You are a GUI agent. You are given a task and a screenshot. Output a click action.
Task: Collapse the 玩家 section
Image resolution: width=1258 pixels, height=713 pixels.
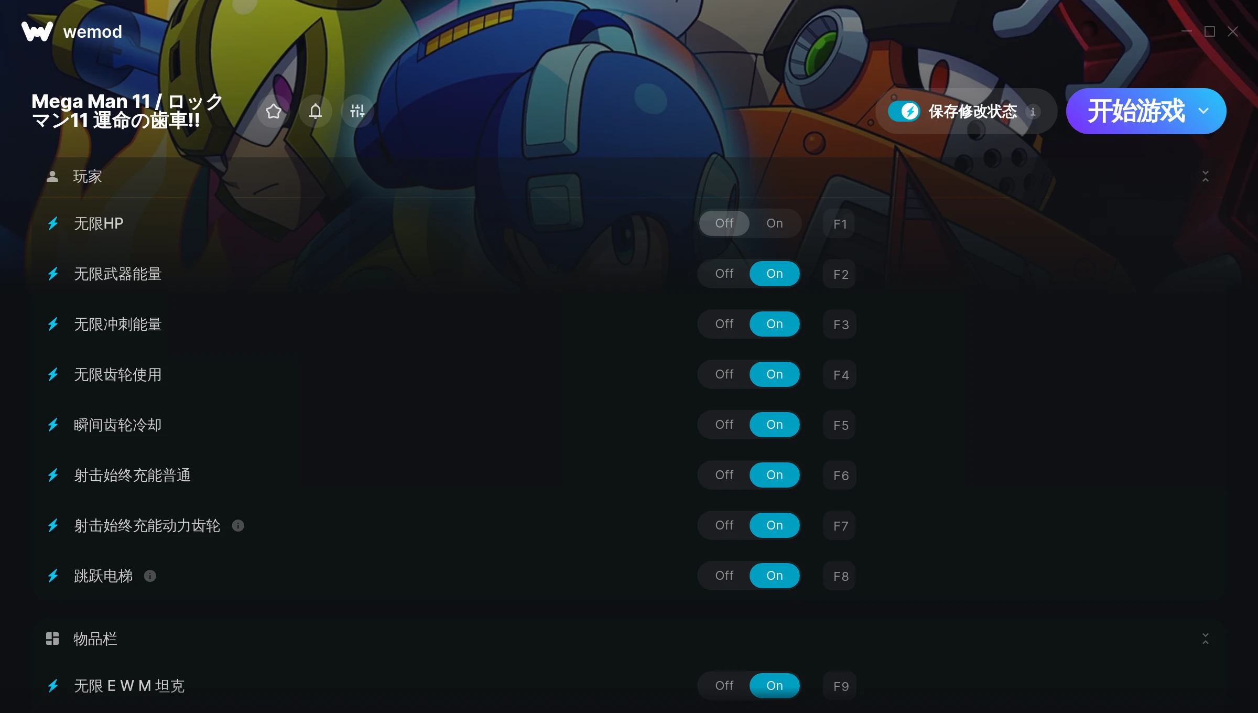point(1205,176)
